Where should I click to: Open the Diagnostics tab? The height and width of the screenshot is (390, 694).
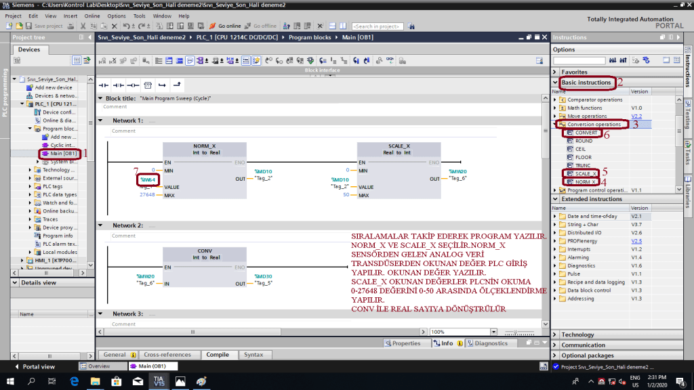click(x=490, y=343)
